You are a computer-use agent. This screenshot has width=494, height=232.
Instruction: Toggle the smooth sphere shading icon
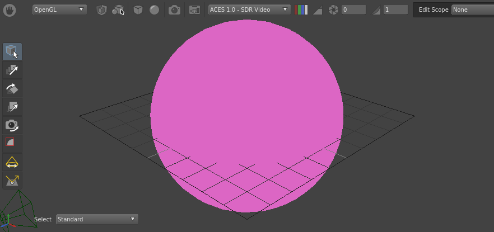[154, 10]
